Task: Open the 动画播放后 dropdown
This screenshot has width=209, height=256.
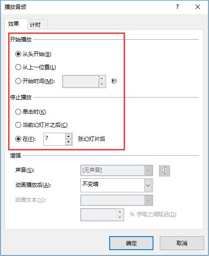Action: pos(116,185)
